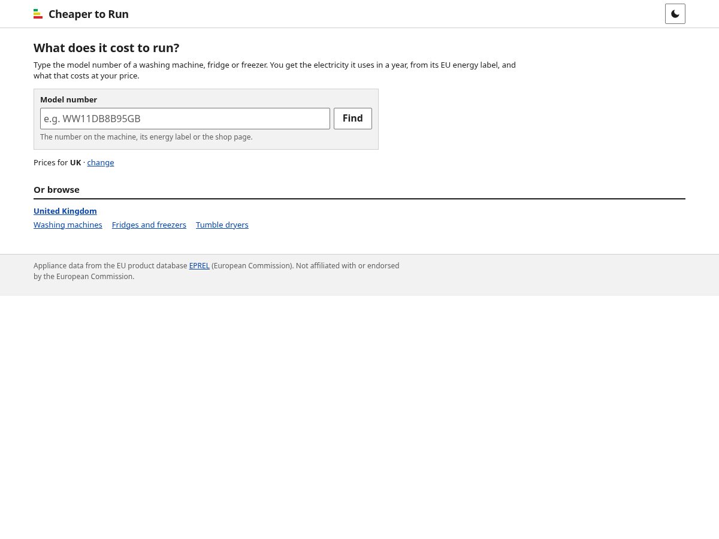This screenshot has width=719, height=539.
Task: Browse Fridges and freezers
Action: tap(149, 225)
